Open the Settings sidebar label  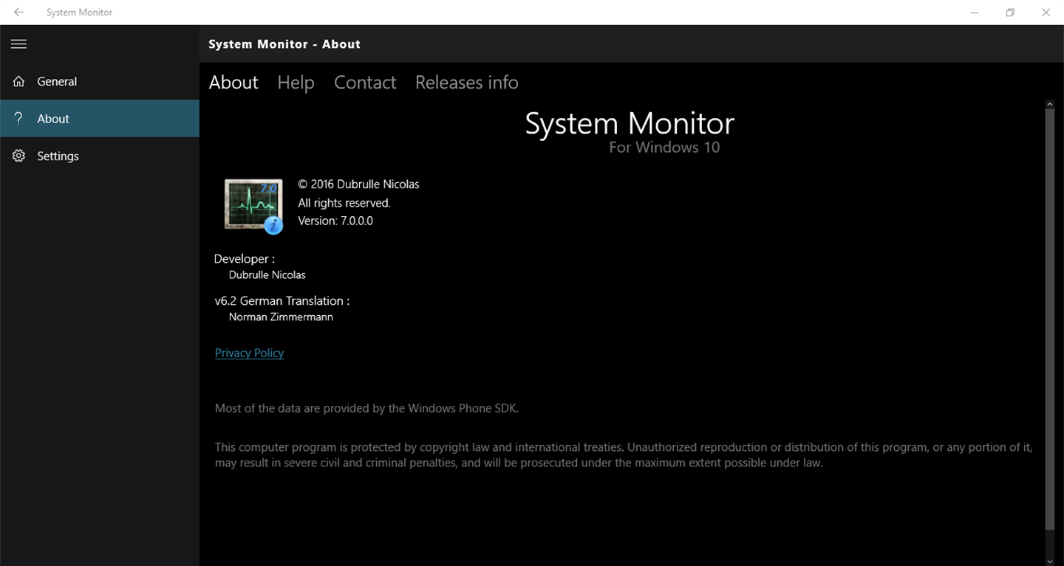coord(58,156)
